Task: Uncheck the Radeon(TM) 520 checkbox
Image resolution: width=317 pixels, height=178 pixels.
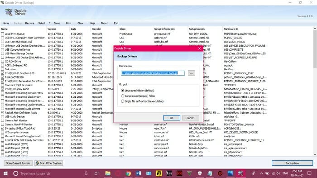Action: [2, 77]
